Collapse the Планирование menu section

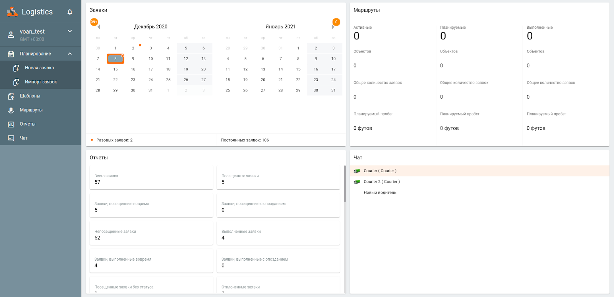(70, 54)
